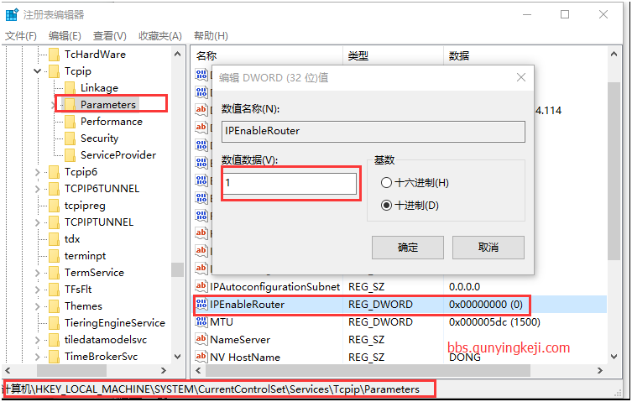Viewport: 632px width, 402px height.
Task: Select the Performance folder icon
Action: point(70,122)
